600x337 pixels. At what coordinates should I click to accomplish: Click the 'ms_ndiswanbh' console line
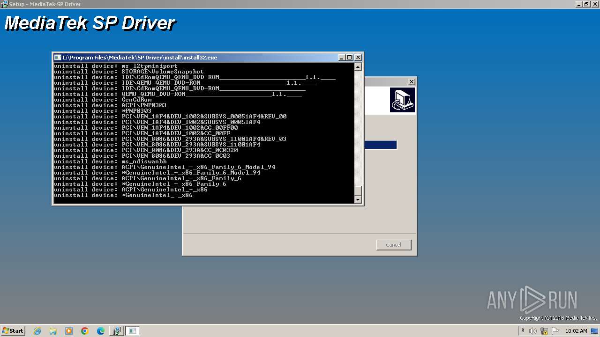(110, 161)
